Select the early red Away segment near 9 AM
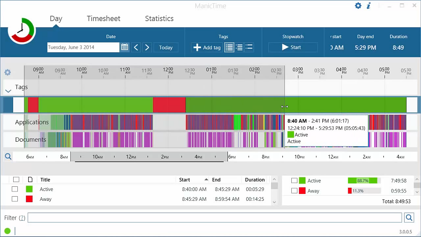 (33, 105)
